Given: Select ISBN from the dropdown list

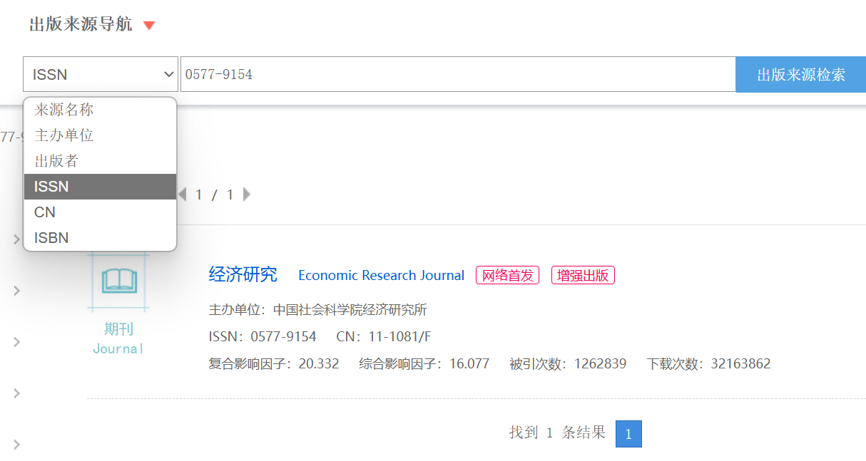Looking at the screenshot, I should 100,238.
